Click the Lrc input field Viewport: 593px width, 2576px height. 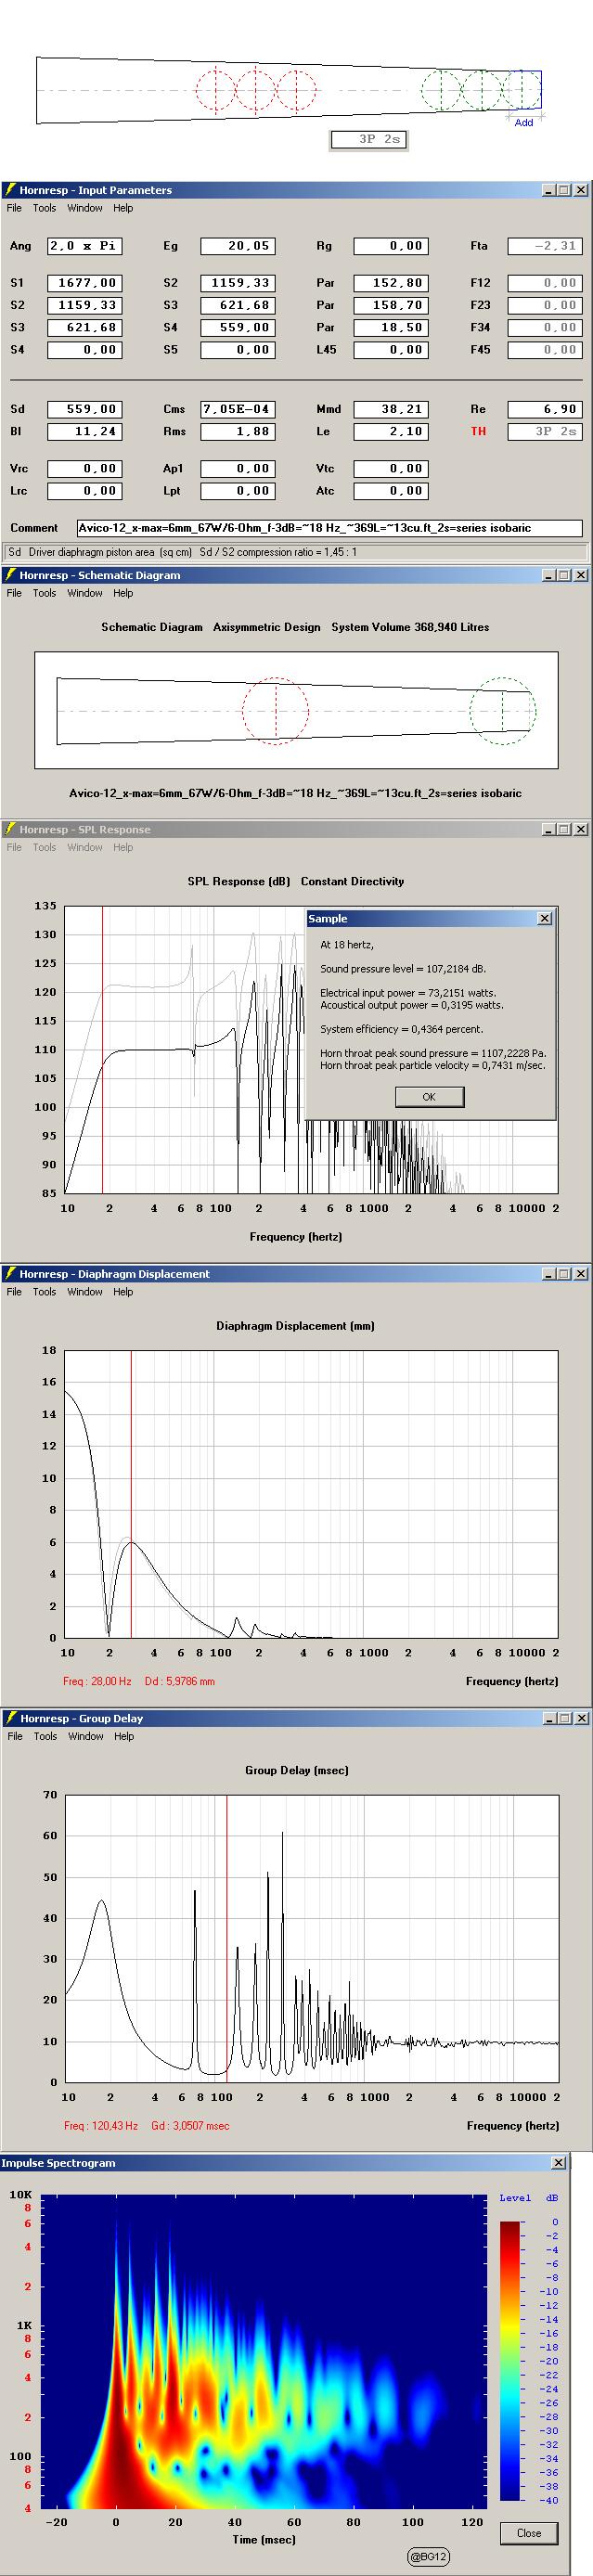(x=85, y=491)
